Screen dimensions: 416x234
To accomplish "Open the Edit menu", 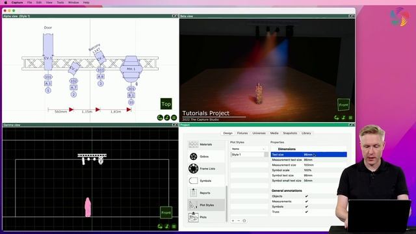I will [x=39, y=3].
